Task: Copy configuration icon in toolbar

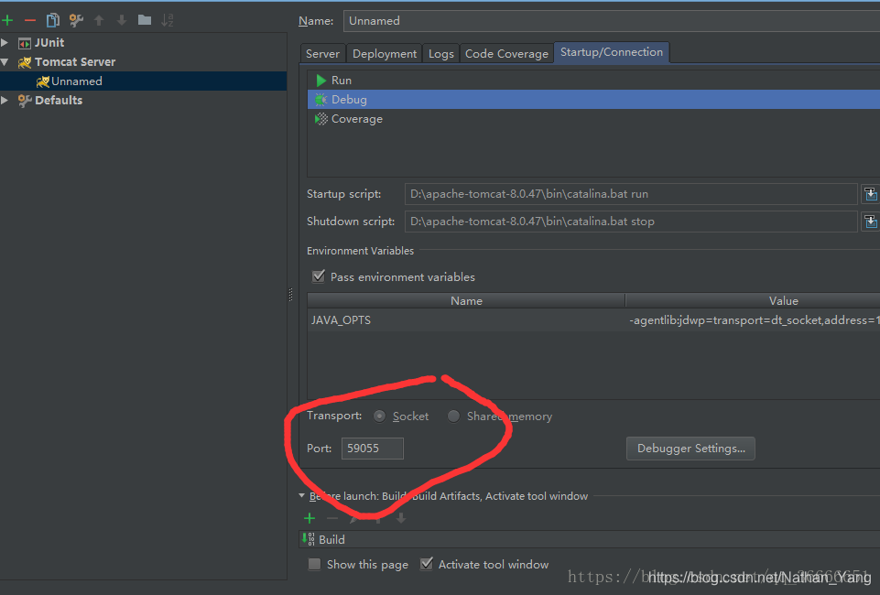Action: tap(53, 21)
